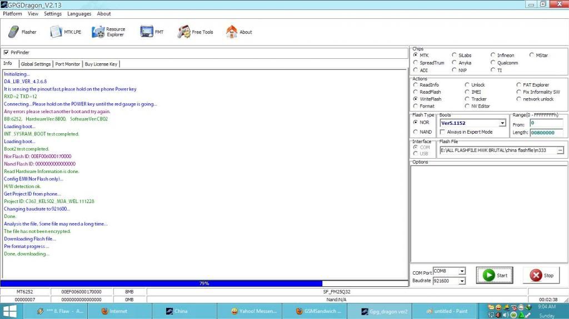Expand the Boots version dropdown
The image size is (569, 319).
click(x=502, y=123)
